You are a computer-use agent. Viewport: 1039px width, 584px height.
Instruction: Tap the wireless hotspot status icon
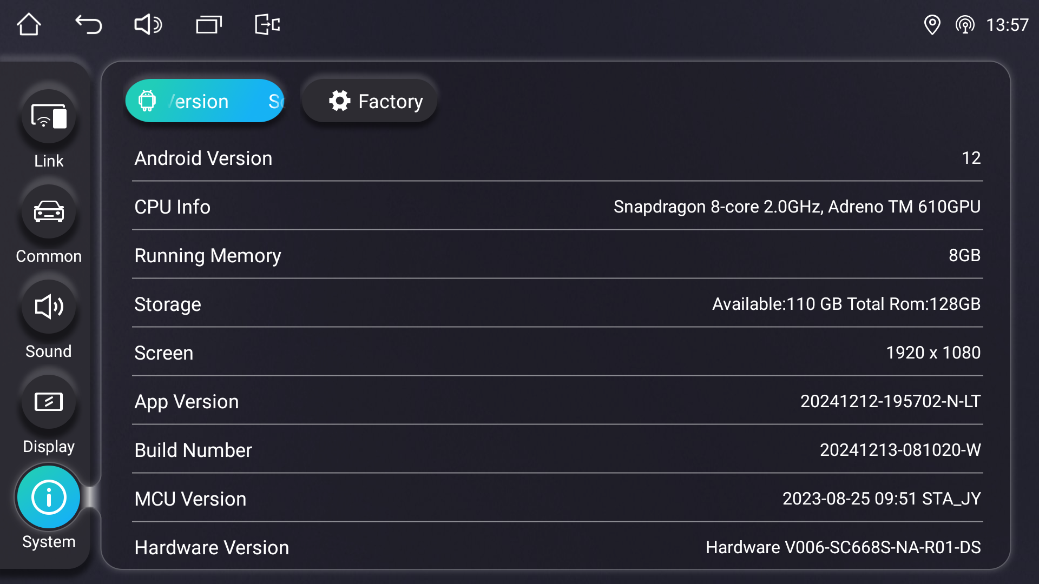[964, 24]
